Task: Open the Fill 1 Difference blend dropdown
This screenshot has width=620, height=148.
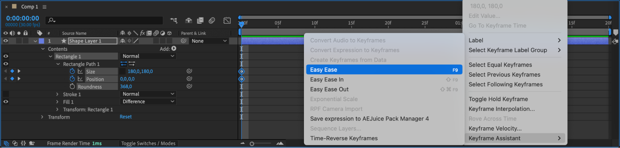Action: pos(148,101)
